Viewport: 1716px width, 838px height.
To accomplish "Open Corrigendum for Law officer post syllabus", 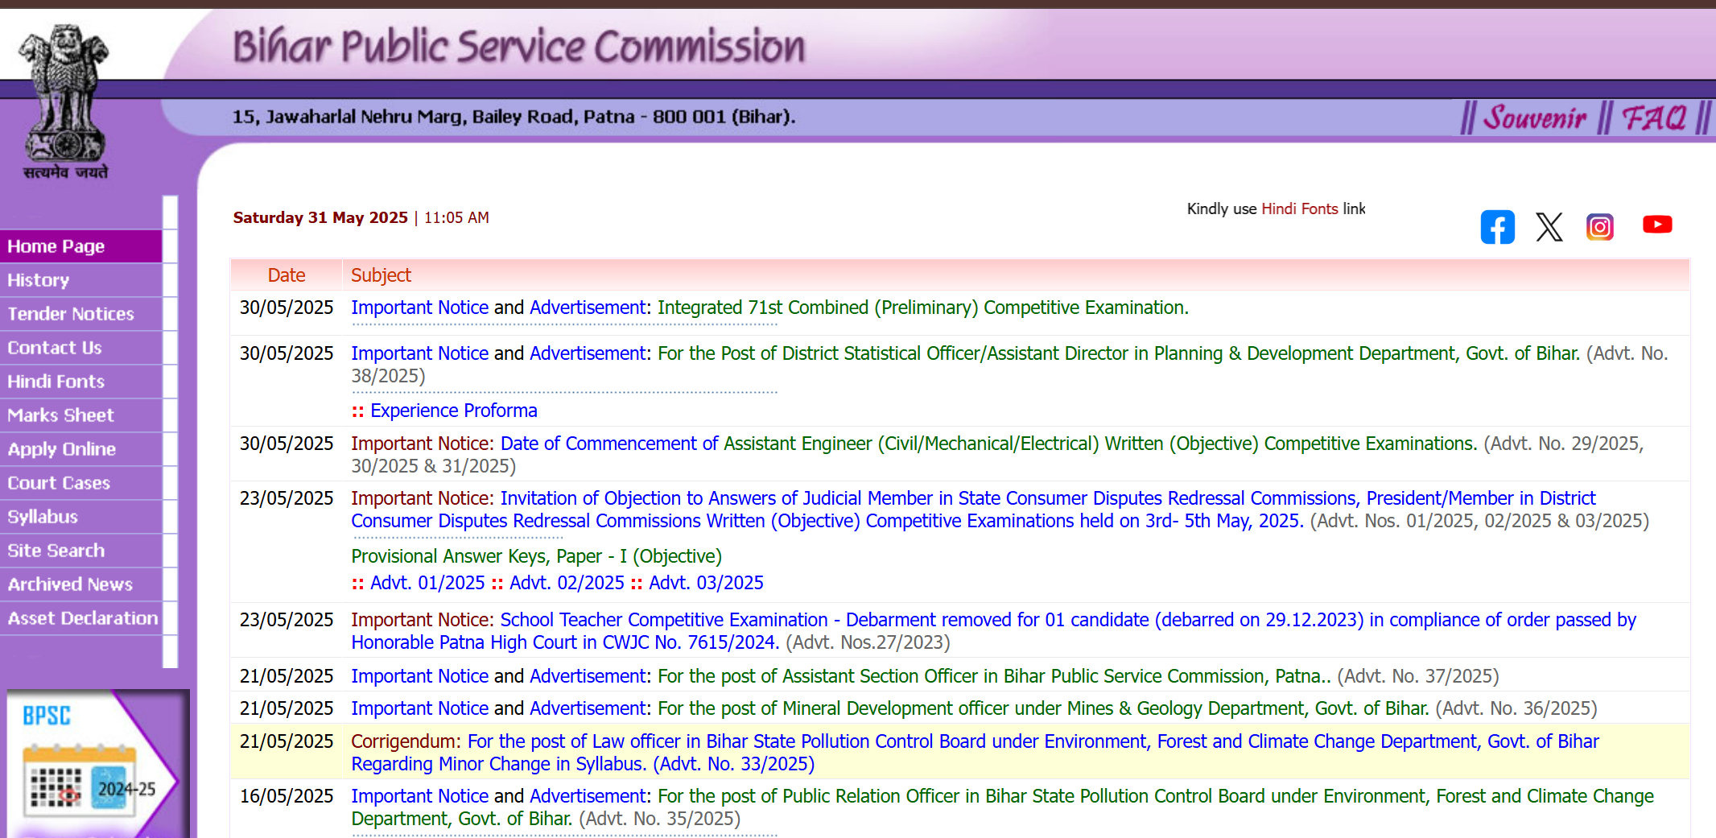I will pyautogui.click(x=975, y=753).
